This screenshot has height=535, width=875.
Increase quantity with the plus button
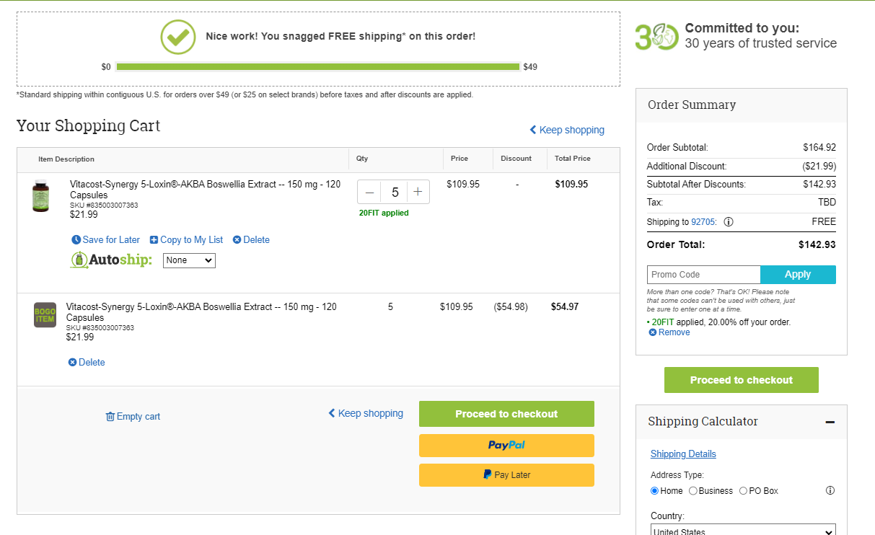[x=418, y=193]
